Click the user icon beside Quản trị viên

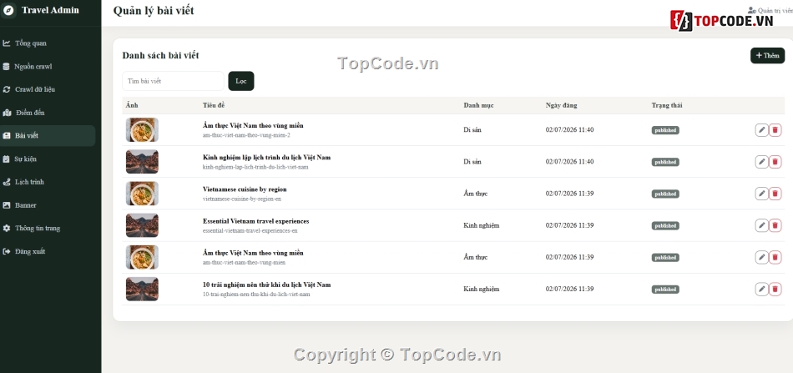[751, 10]
